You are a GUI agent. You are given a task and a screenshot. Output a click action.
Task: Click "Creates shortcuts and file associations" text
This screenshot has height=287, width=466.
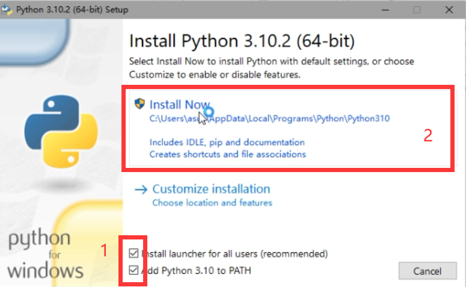pos(228,155)
